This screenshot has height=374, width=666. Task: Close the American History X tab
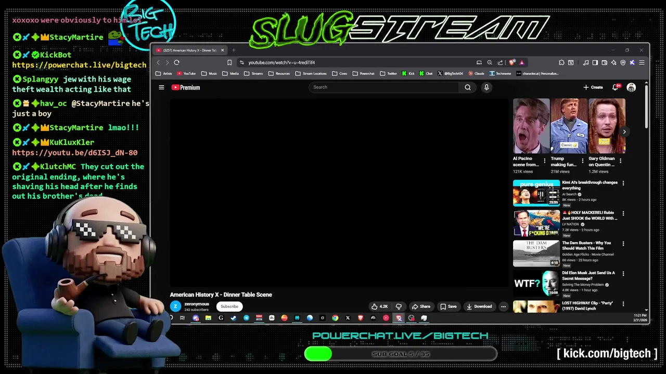pos(222,50)
